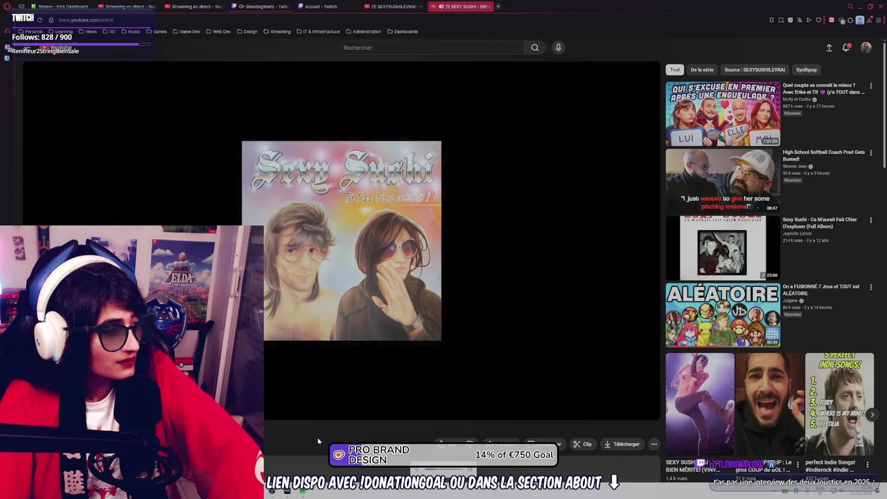Open ALÉATOIRE video thumbnail
The width and height of the screenshot is (887, 499).
723,315
